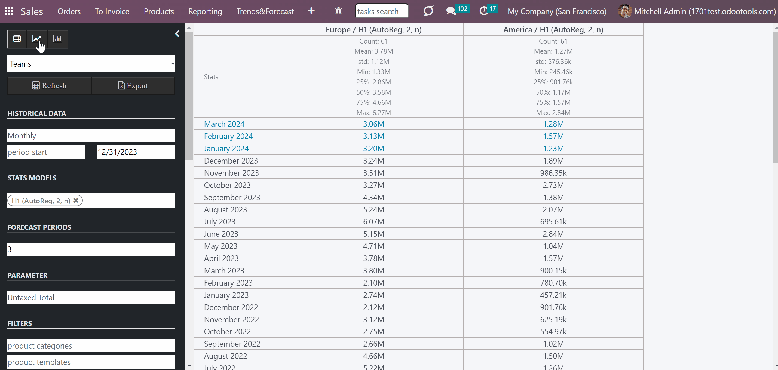Switch to bar chart view

click(57, 39)
